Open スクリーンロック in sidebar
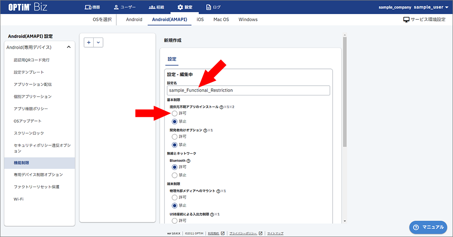The image size is (453, 237). 29,133
